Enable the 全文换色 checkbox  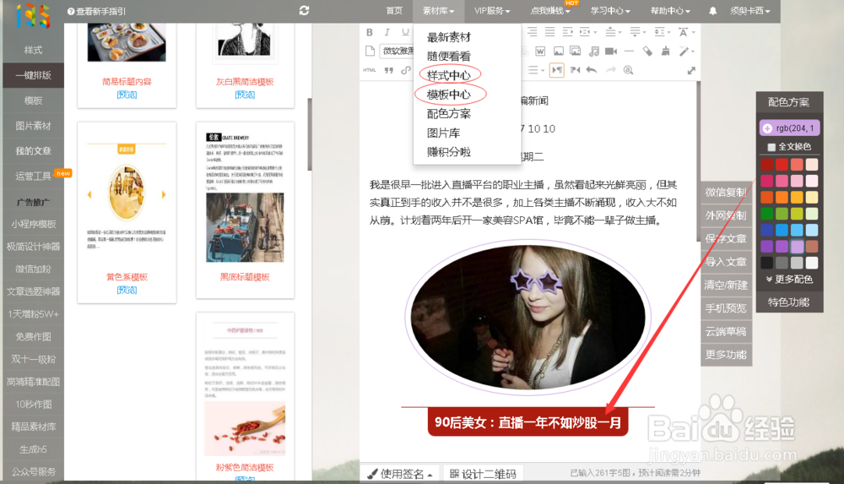pyautogui.click(x=771, y=147)
